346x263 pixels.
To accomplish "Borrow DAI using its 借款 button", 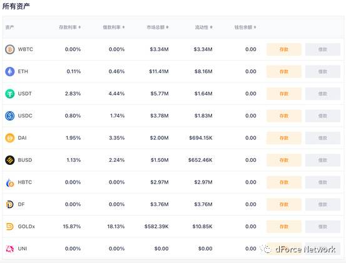I will [323, 138].
